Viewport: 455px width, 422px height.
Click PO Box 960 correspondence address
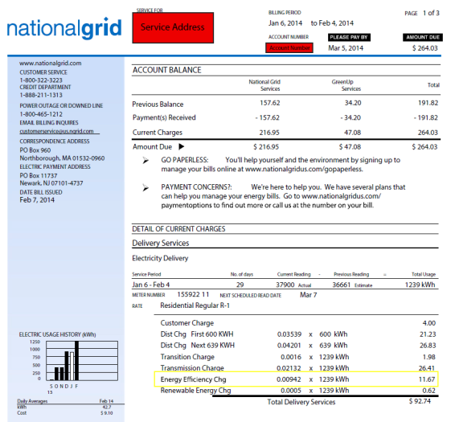(x=35, y=150)
